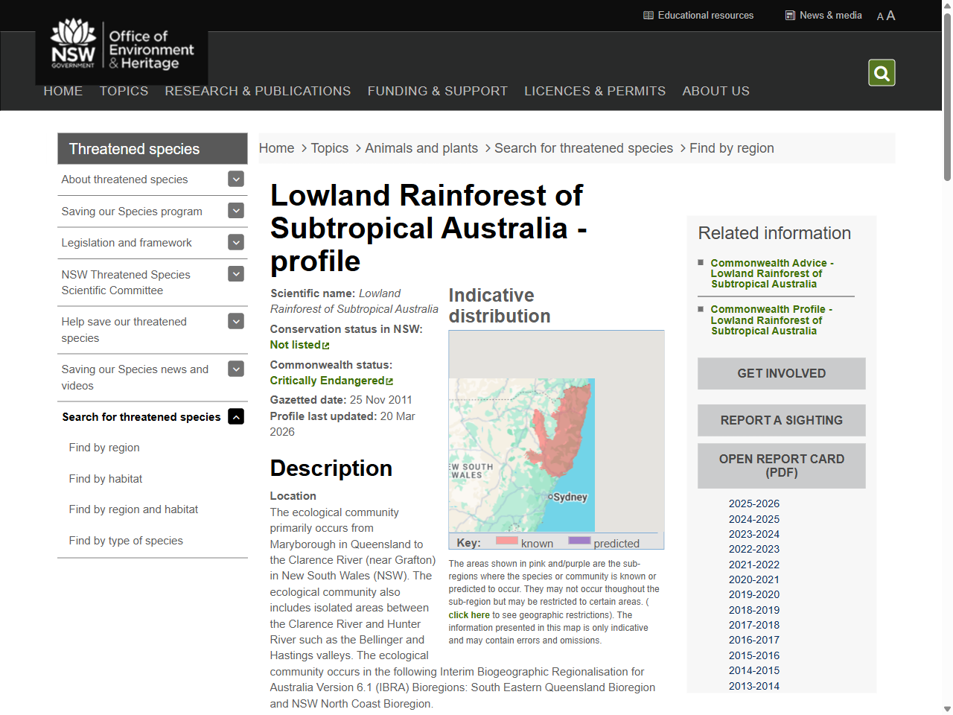This screenshot has height=715, width=953.
Task: Collapse the Search for threatened species section
Action: 235,416
